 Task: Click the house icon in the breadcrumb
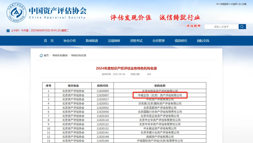coord(41,55)
